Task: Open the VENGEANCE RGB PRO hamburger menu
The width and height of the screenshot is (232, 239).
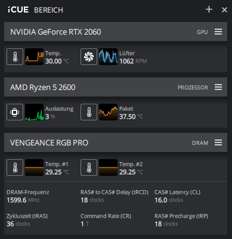Action: [x=218, y=142]
